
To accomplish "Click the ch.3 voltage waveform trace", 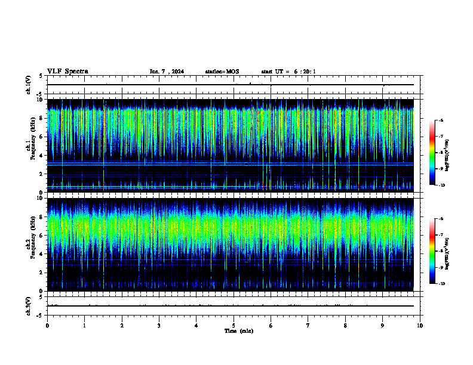I will (231, 306).
